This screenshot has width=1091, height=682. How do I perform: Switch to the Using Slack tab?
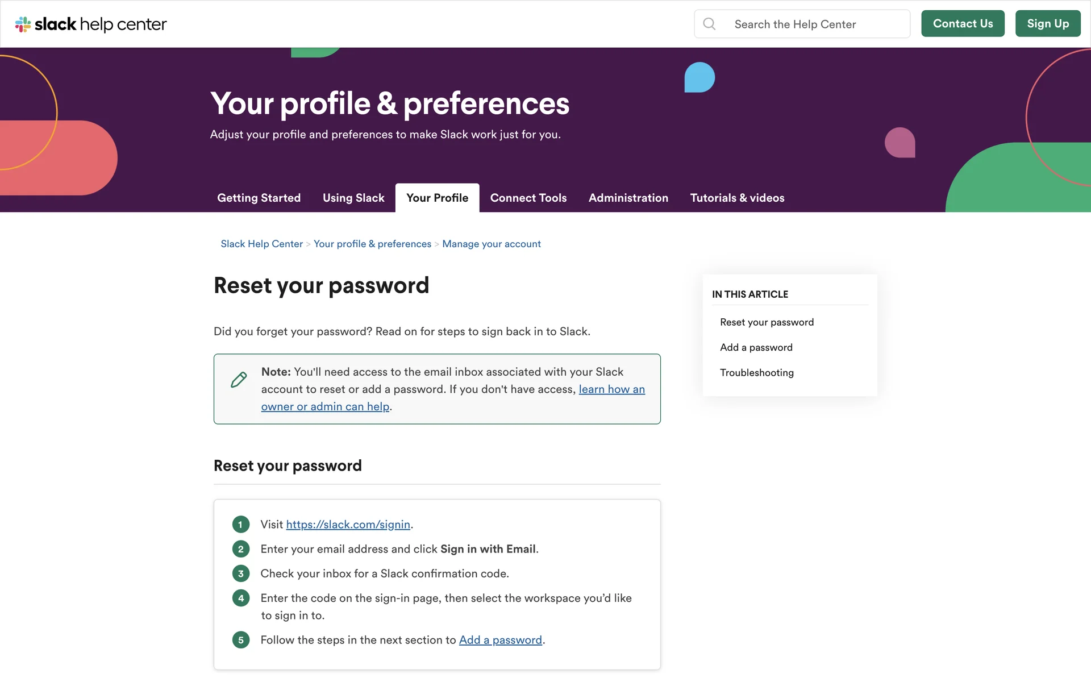[353, 198]
